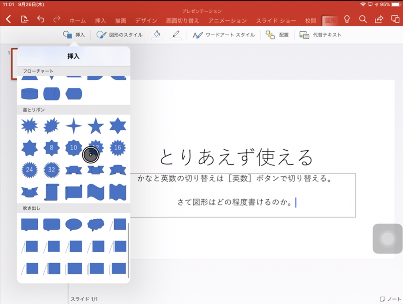Open the ノート panel

pyautogui.click(x=390, y=298)
